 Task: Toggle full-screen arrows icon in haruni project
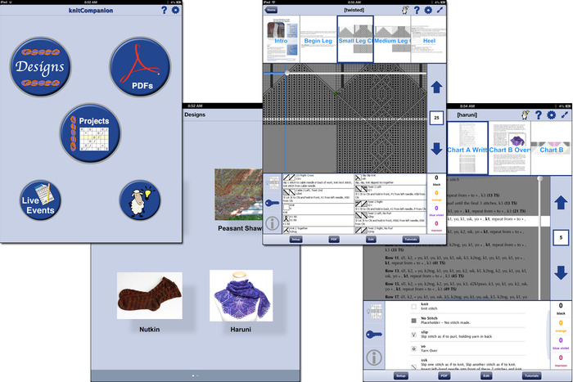coord(565,115)
